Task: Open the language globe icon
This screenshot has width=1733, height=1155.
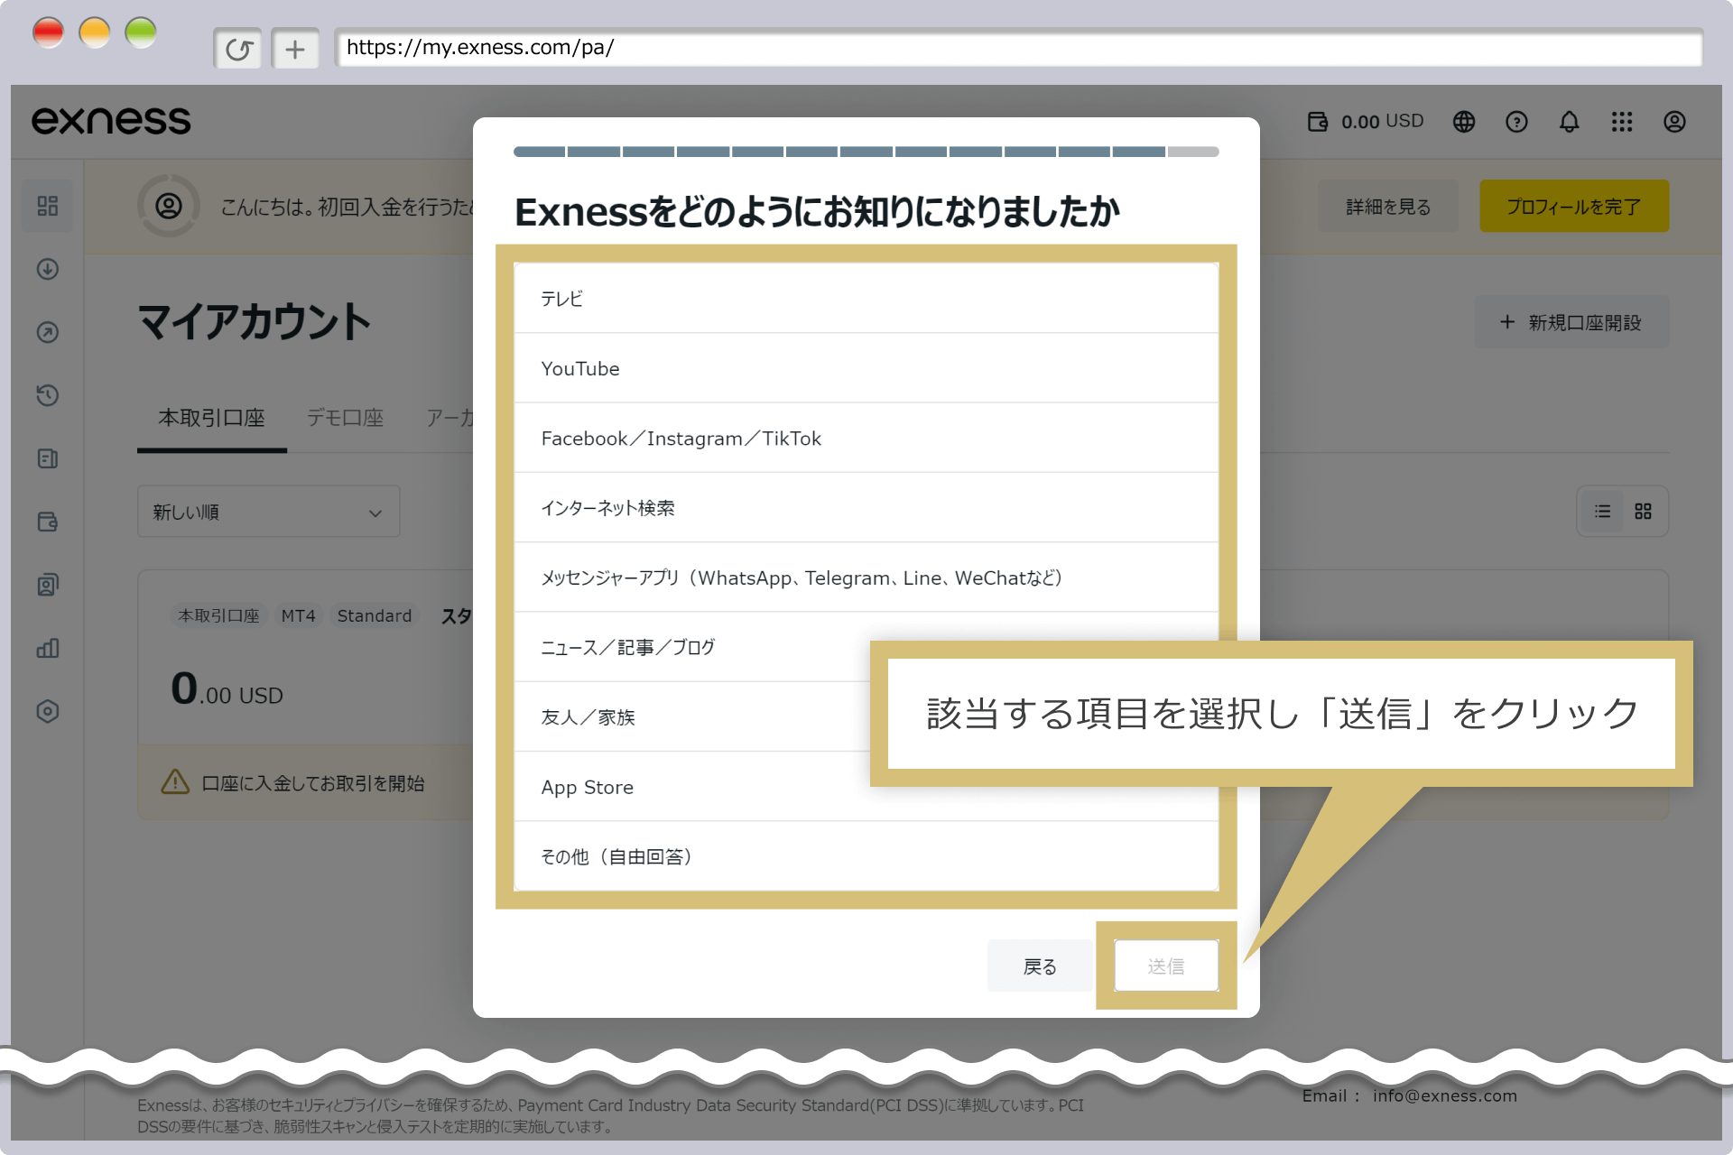Action: pos(1464,122)
